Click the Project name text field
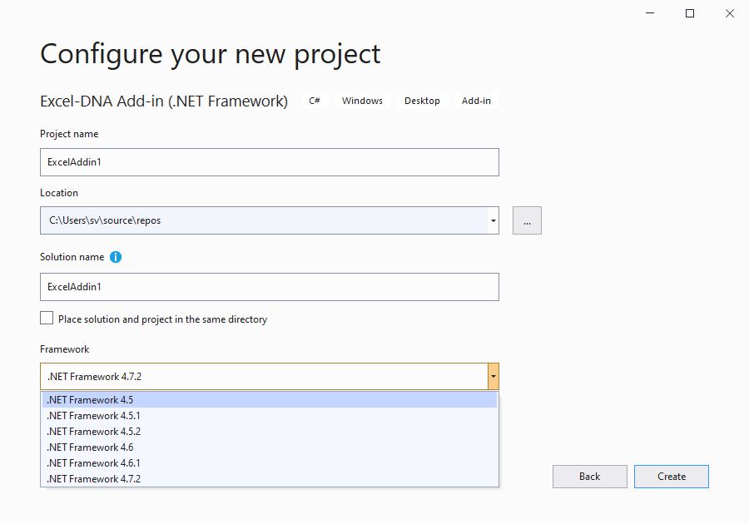749x524 pixels. point(270,162)
